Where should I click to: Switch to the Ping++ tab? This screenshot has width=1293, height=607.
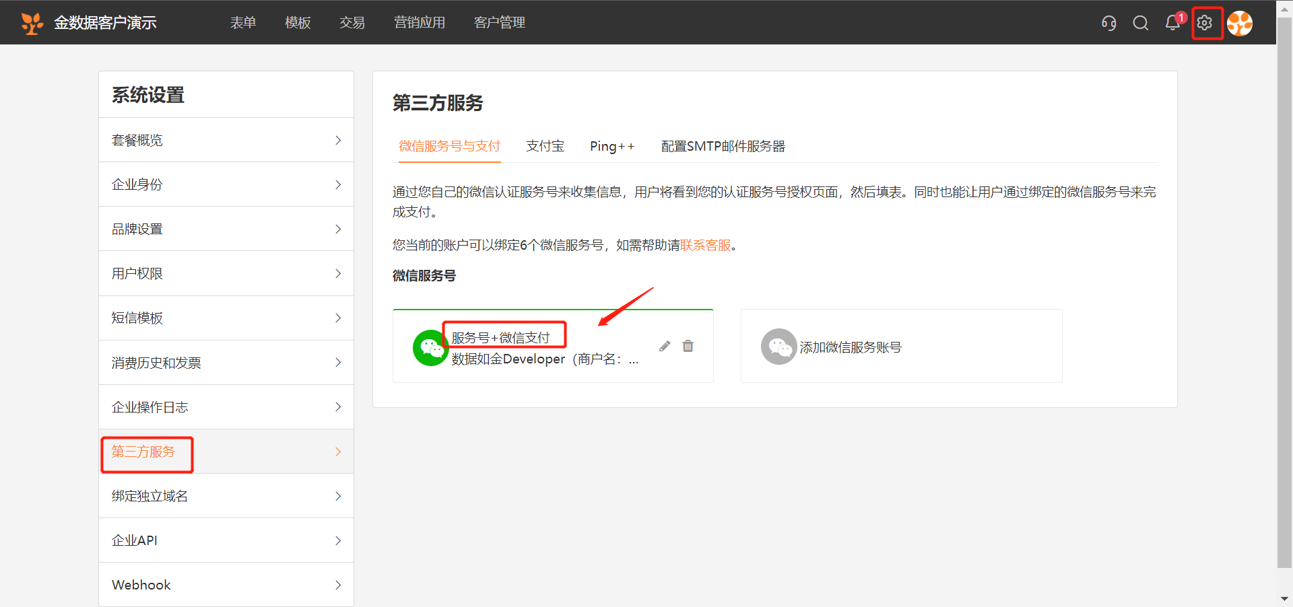click(x=612, y=146)
